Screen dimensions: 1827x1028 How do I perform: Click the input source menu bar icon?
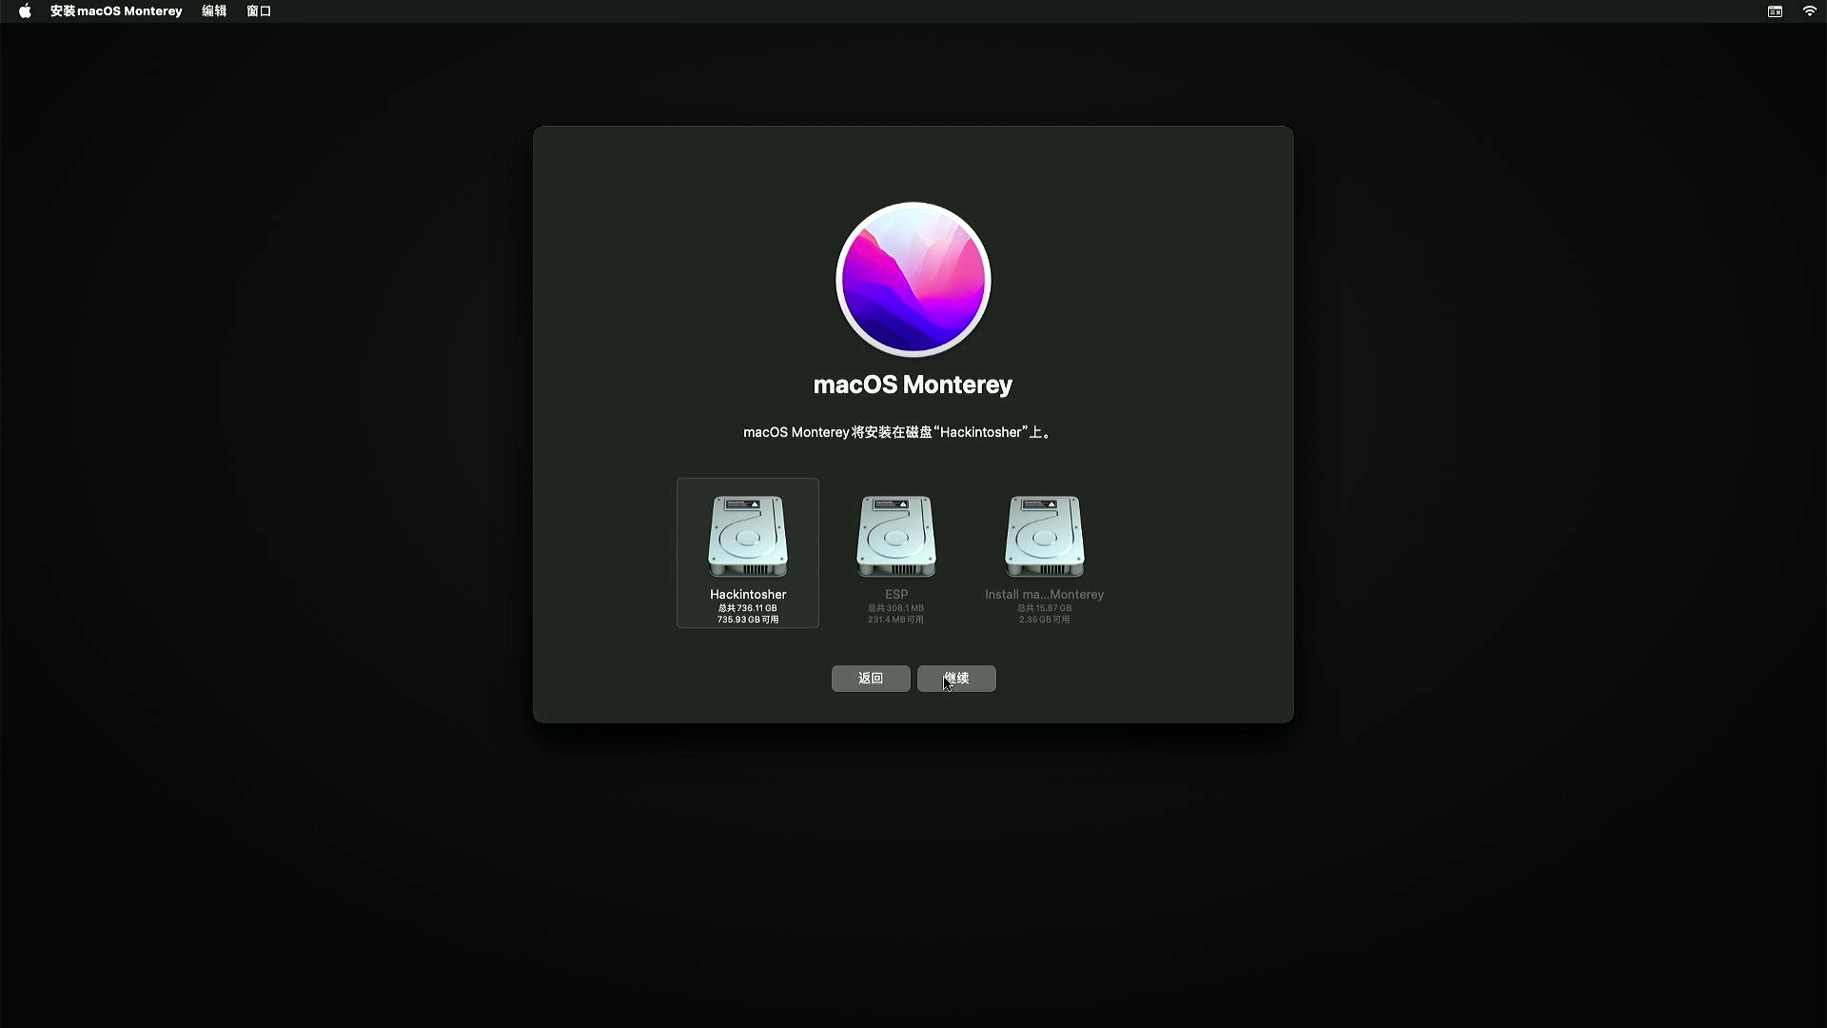point(1775,11)
